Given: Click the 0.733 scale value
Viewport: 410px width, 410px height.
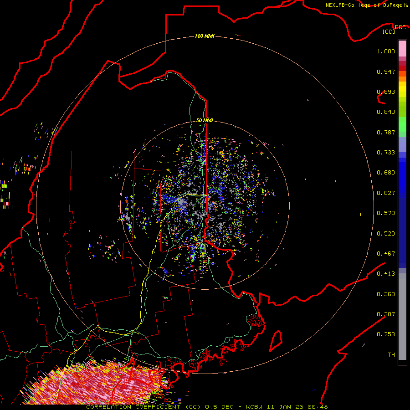Looking at the screenshot, I should click(x=386, y=153).
